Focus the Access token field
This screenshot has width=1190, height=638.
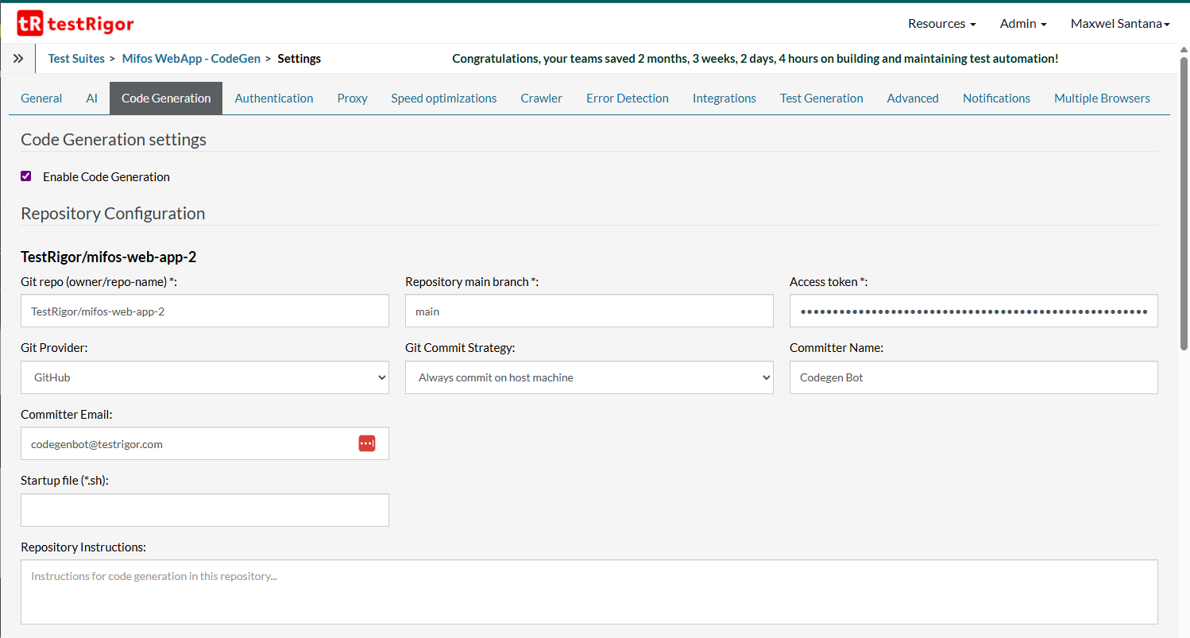coord(973,311)
